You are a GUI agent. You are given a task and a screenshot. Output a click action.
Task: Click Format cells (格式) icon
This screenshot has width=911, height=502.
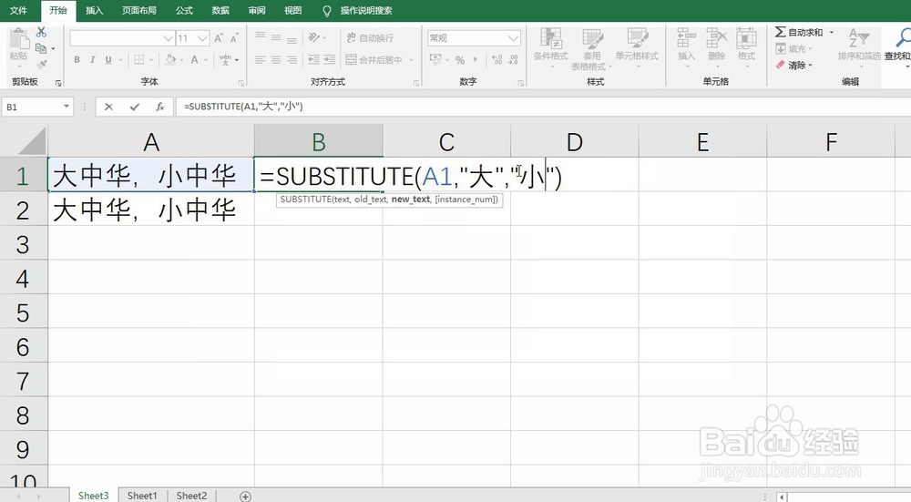747,39
